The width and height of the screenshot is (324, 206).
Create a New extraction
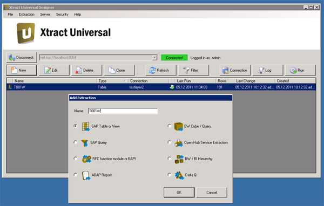(x=22, y=70)
